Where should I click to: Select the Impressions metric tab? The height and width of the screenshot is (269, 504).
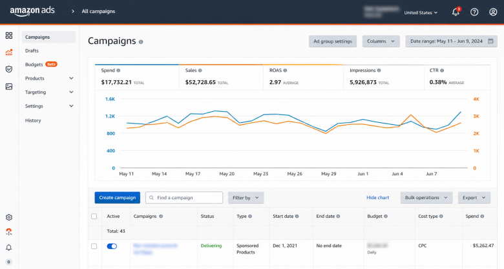coord(383,77)
